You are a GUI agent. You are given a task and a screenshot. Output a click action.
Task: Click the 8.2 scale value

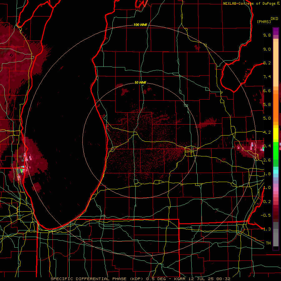pyautogui.click(x=267, y=63)
